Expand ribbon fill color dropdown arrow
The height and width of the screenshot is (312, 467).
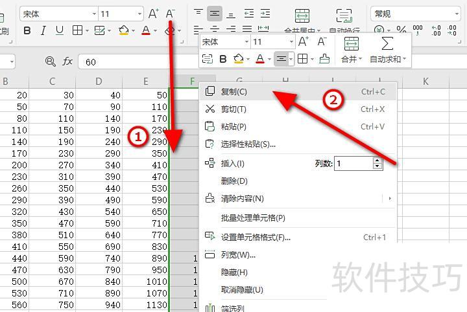point(133,30)
